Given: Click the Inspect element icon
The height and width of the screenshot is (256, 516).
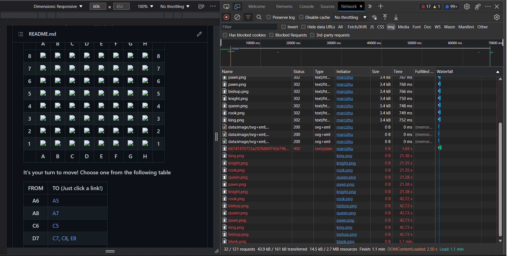Looking at the screenshot, I should [x=226, y=7].
